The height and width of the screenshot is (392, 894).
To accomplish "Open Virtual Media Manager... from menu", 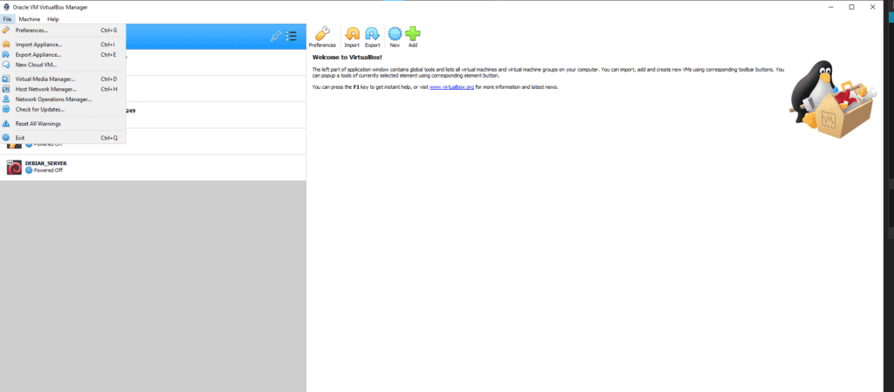I will click(45, 79).
